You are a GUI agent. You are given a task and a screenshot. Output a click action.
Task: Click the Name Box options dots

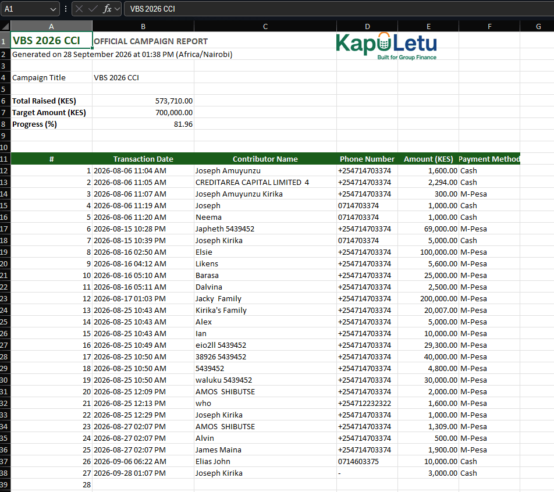(x=66, y=9)
